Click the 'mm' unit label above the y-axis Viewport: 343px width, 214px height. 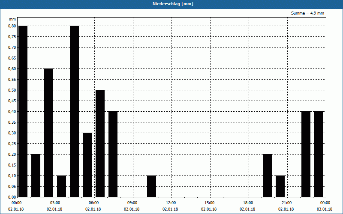pos(12,19)
